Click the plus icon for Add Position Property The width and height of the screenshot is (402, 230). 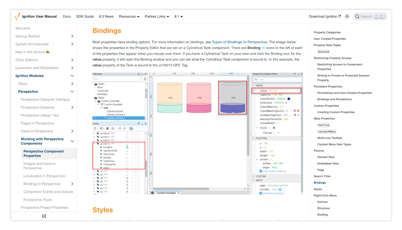[x=261, y=171]
